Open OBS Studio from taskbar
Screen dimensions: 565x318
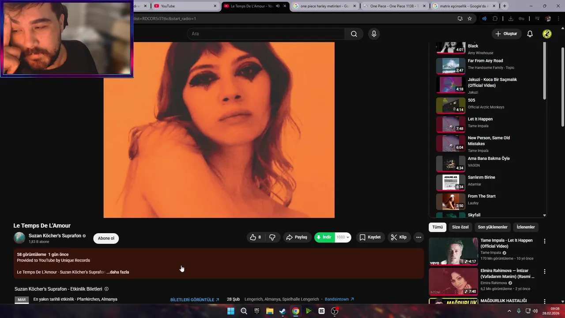[335, 311]
